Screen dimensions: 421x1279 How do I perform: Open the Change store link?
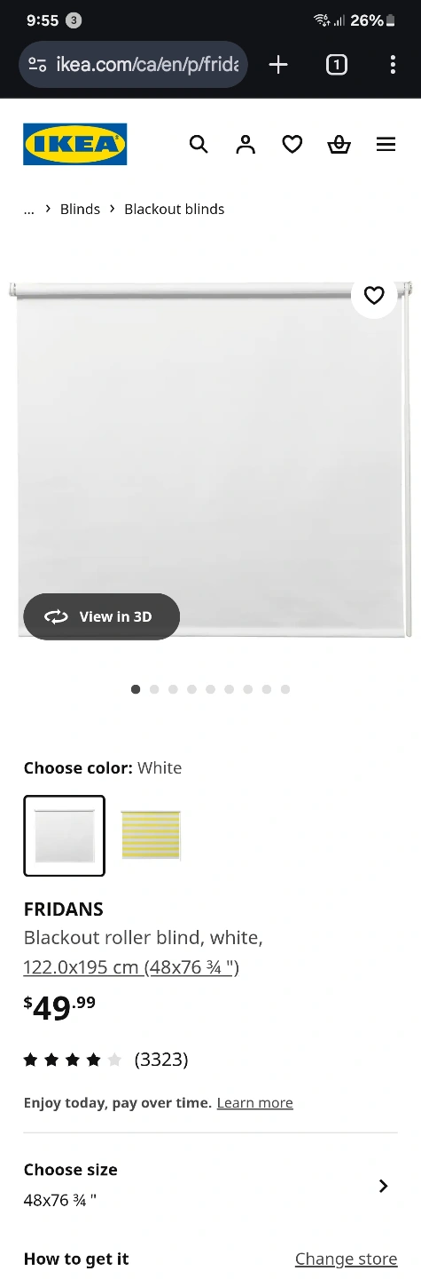(x=347, y=1259)
